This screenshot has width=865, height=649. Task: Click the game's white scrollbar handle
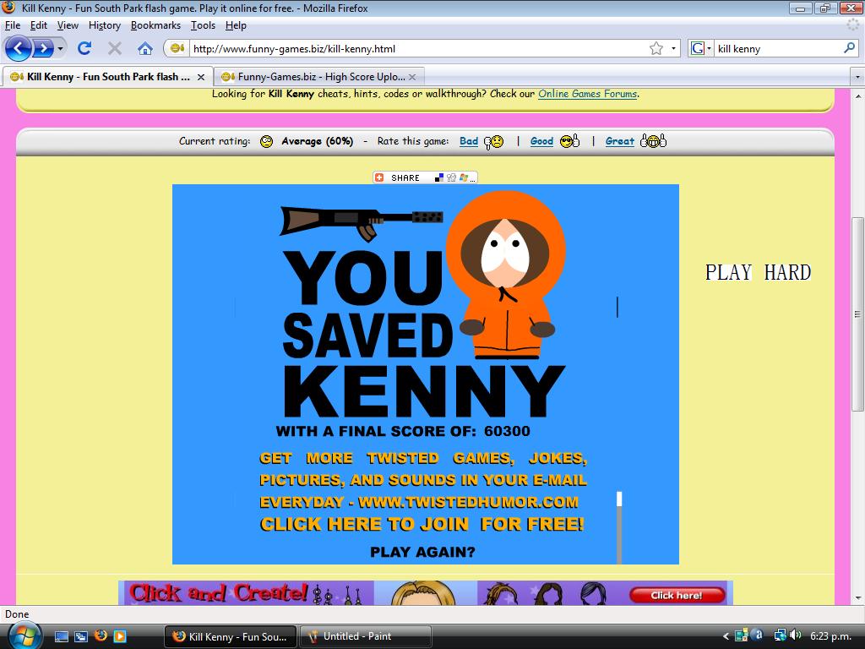619,499
